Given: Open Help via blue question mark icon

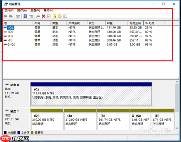Looking at the screenshot, I should pyautogui.click(x=25, y=16).
